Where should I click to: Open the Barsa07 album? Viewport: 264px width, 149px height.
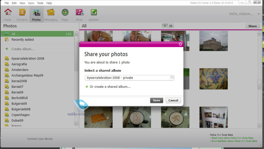[17, 87]
